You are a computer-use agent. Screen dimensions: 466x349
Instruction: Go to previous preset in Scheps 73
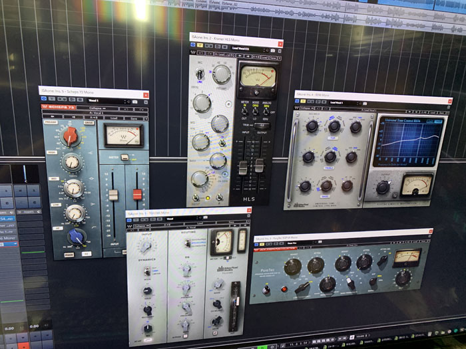tap(53, 116)
